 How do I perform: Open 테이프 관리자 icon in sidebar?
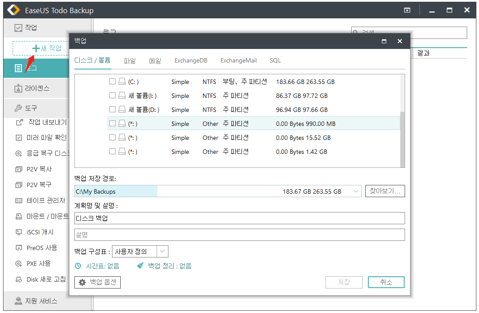click(19, 200)
